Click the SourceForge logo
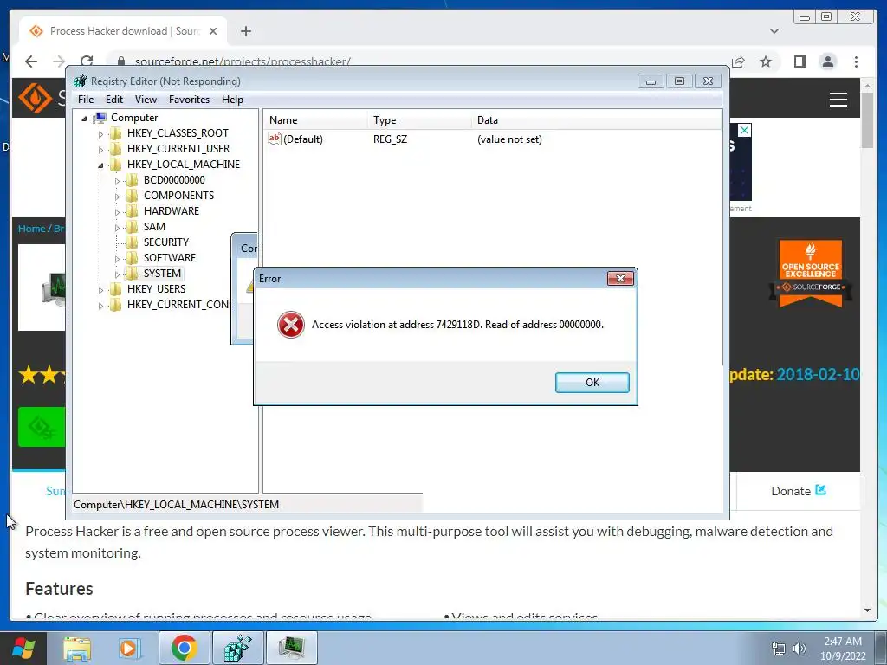Viewport: 887px width, 665px height. pos(35,98)
